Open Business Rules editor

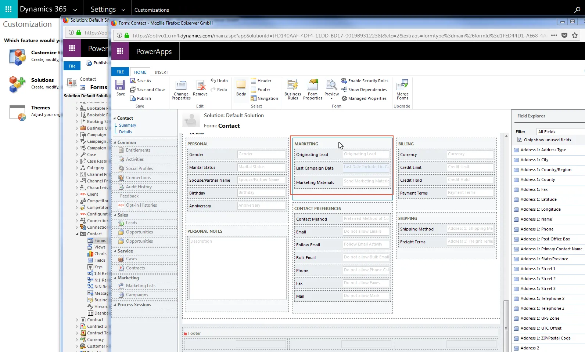click(292, 90)
